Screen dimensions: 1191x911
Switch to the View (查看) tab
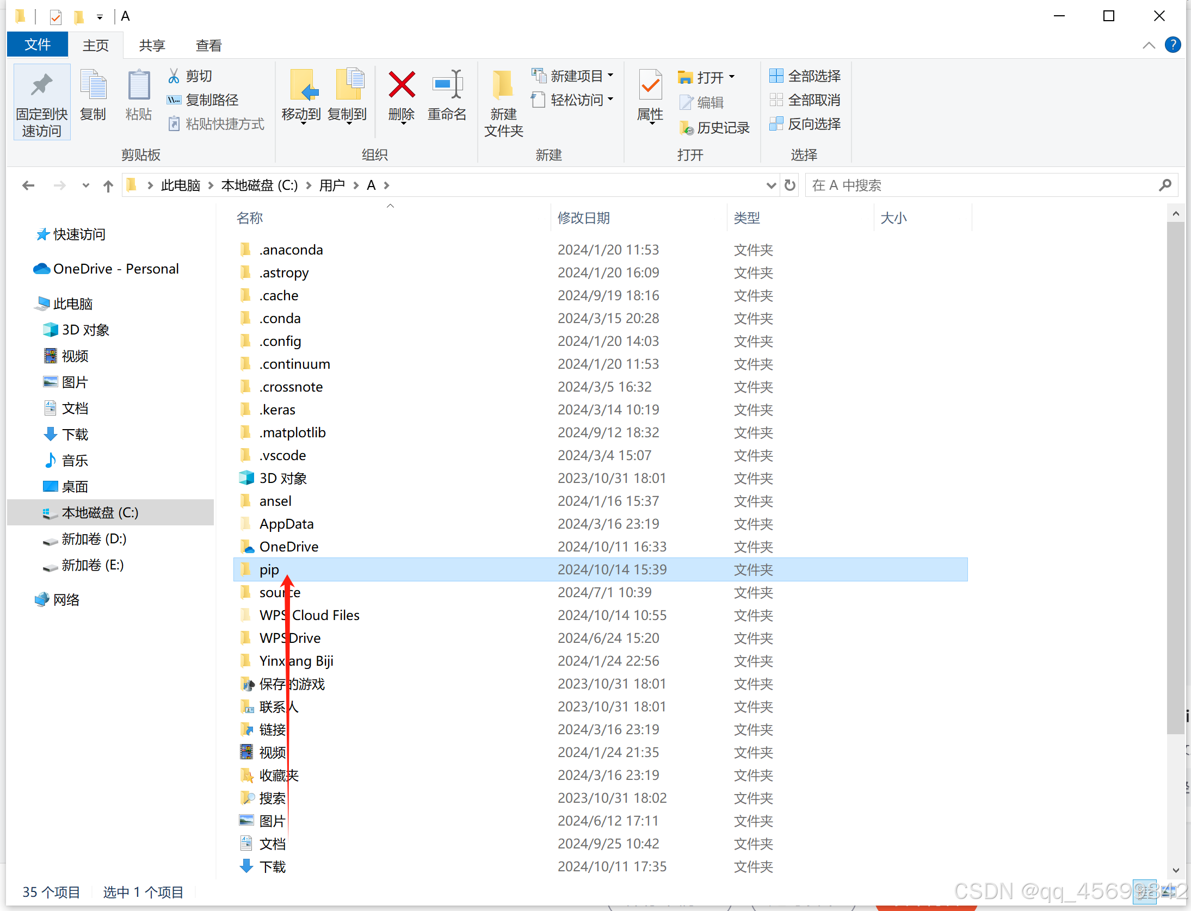point(208,46)
